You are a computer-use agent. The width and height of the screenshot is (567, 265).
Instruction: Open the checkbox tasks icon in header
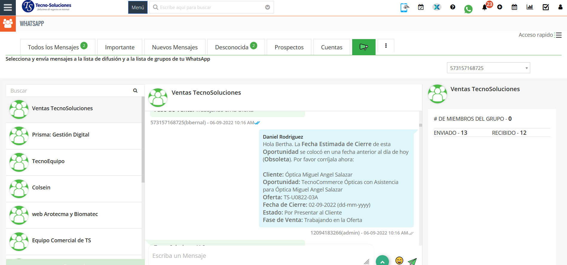click(545, 7)
